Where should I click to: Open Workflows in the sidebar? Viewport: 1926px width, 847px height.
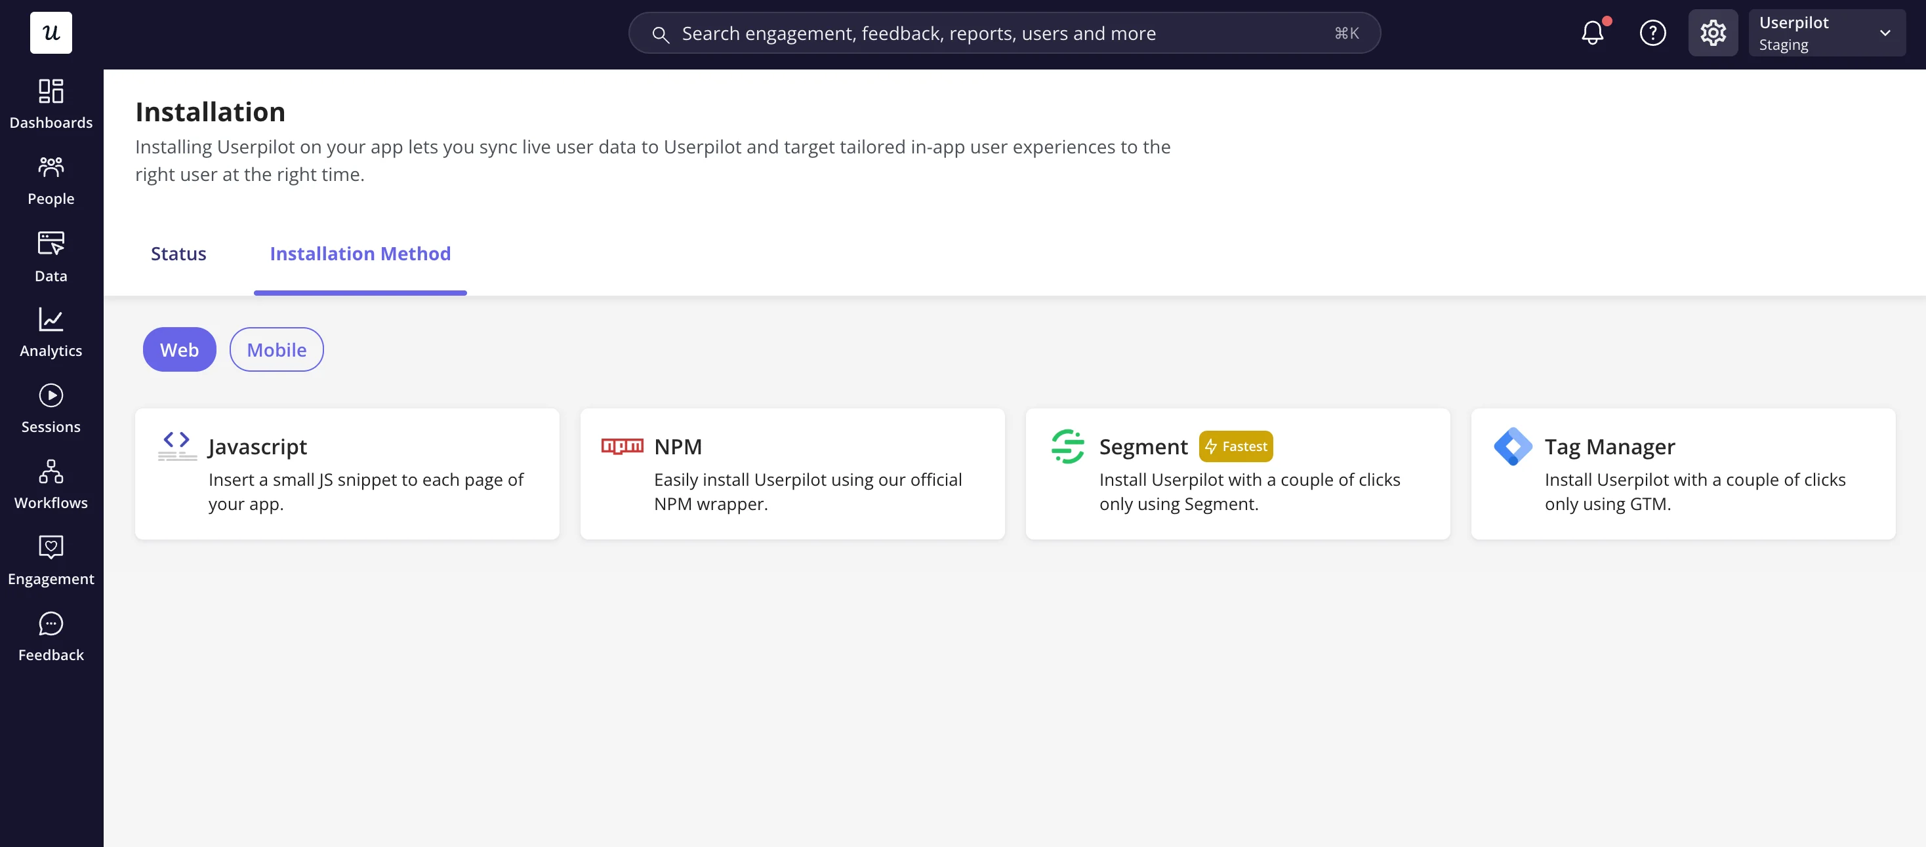(51, 486)
